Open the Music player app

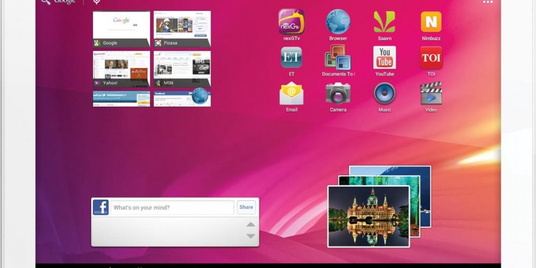point(384,94)
